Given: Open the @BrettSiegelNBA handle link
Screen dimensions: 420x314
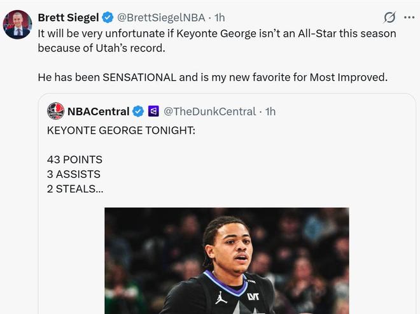Looking at the screenshot, I should 162,17.
